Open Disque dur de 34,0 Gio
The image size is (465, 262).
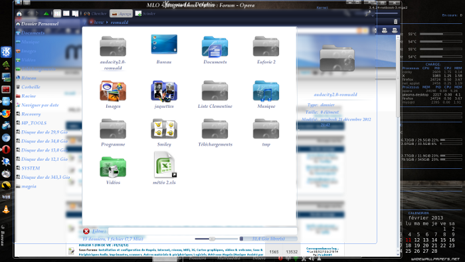pos(45,141)
